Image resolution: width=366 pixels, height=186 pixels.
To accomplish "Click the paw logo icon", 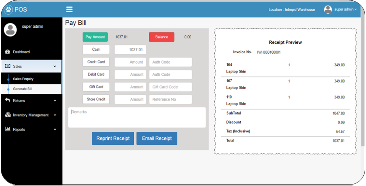I will tap(8, 10).
